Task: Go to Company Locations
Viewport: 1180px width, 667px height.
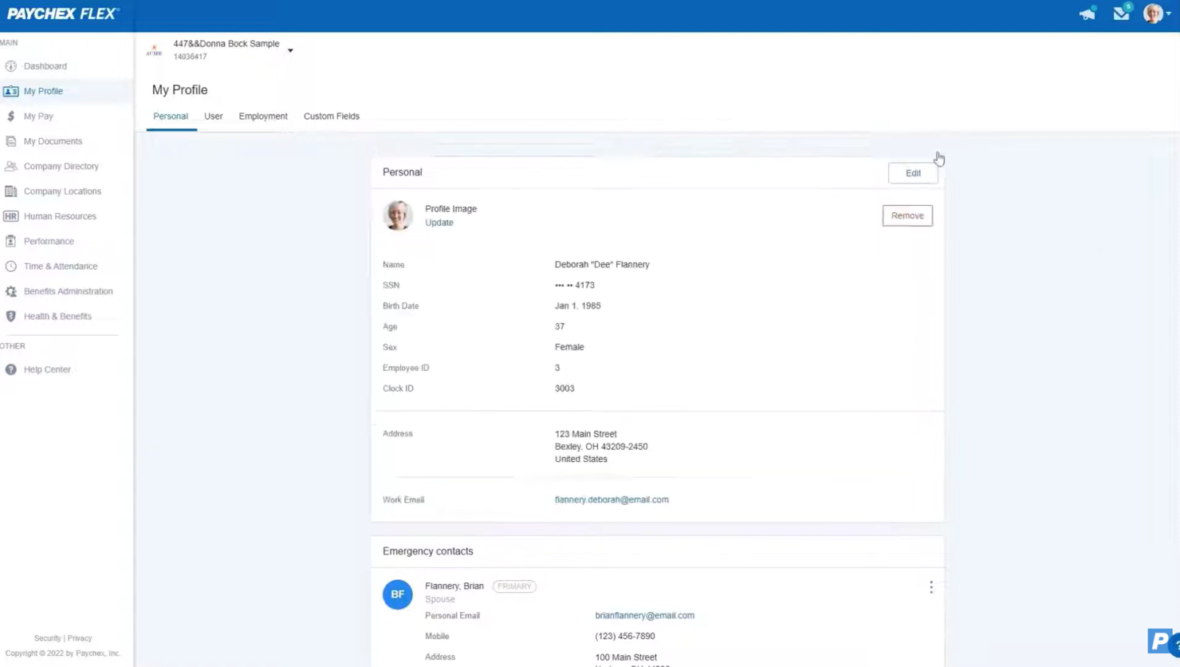Action: tap(62, 191)
